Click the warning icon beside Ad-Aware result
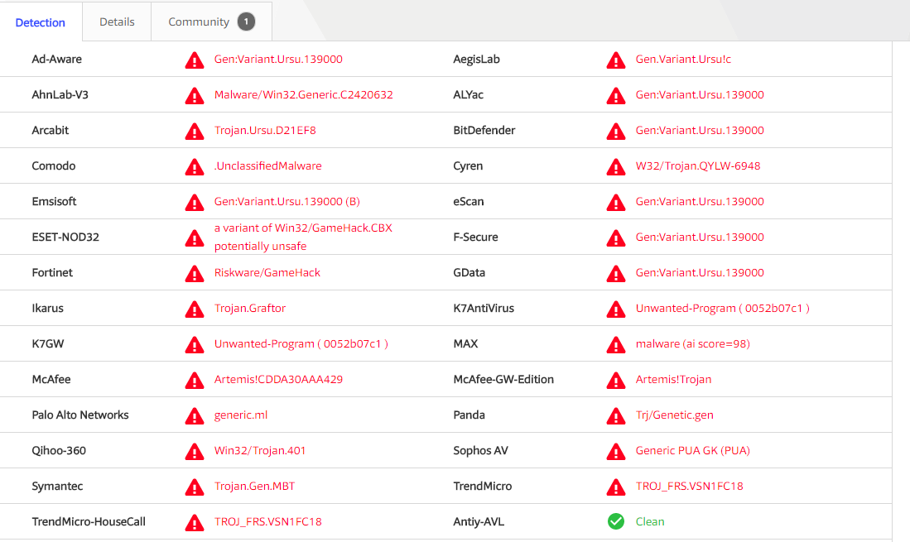Viewport: 910px width, 542px height. coord(194,60)
